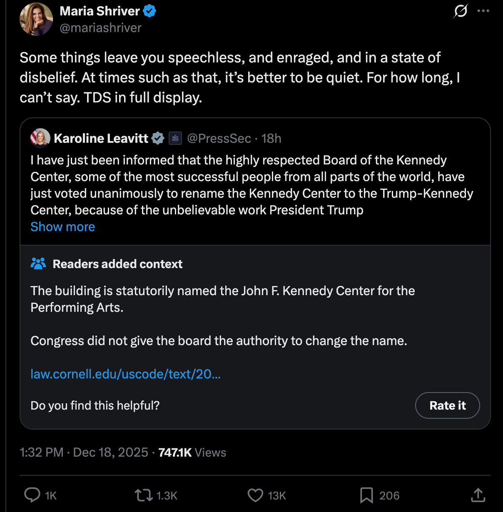The height and width of the screenshot is (512, 503).
Task: Click Maria Shriver's verified badge
Action: [149, 11]
